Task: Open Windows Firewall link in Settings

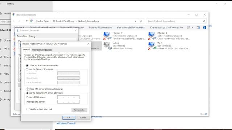Action: click(66, 123)
